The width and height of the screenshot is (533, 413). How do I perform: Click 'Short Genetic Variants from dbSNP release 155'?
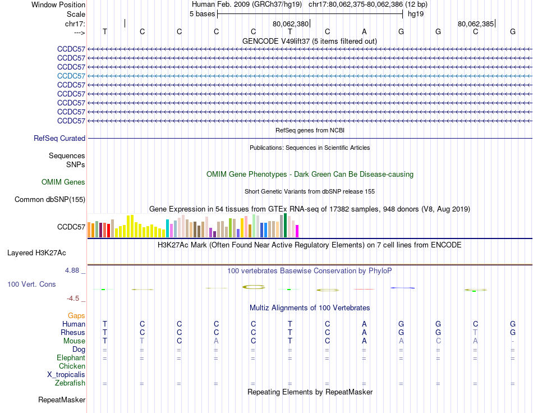pyautogui.click(x=310, y=191)
